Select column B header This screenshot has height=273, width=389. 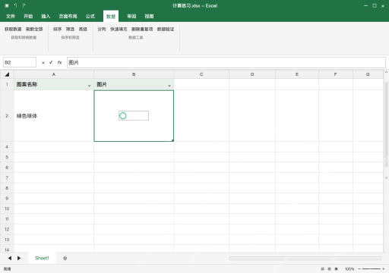134,74
